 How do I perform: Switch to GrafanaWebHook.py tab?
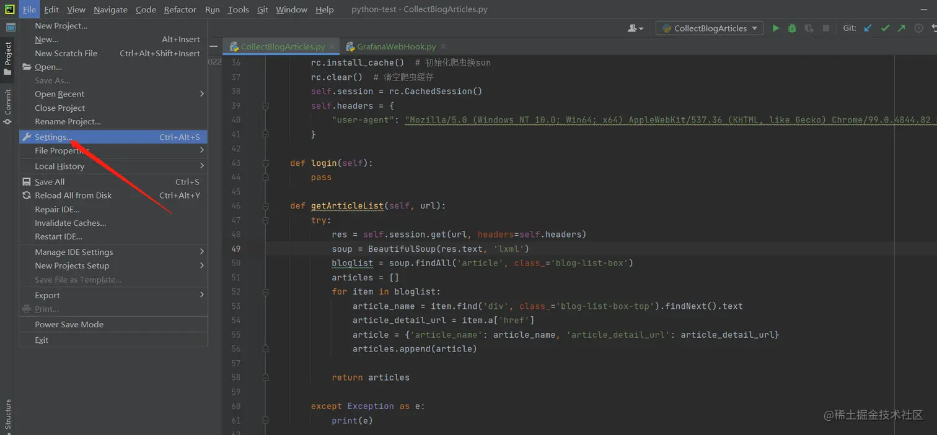pos(396,46)
